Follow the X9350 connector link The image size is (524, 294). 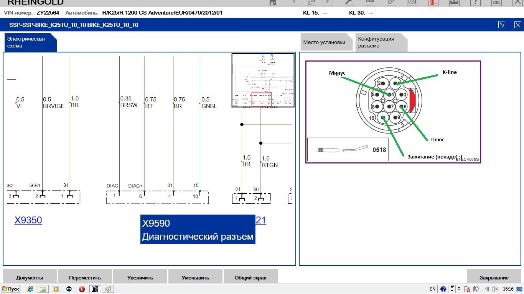(x=28, y=220)
